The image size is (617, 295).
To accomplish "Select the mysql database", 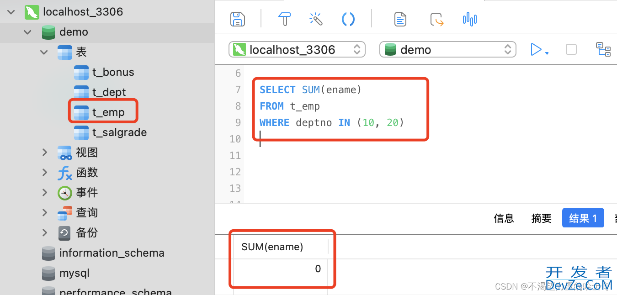I will [x=74, y=273].
